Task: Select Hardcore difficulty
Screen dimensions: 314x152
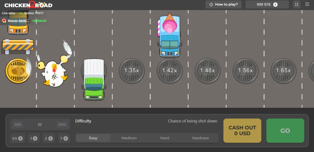Action: 200,138
